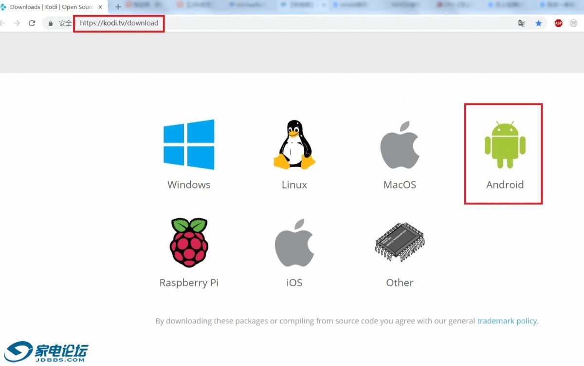Reload the Kodi download page

32,23
